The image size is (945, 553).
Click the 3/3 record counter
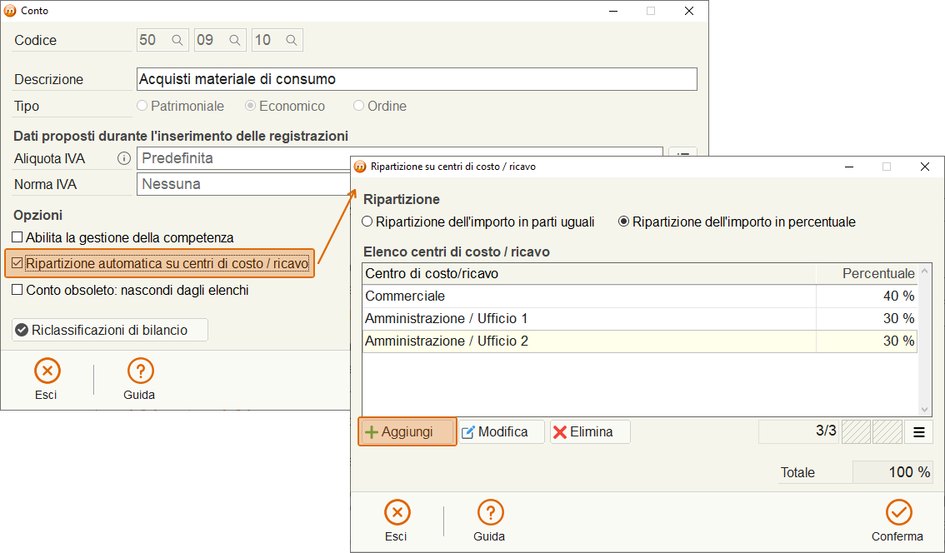[x=798, y=431]
